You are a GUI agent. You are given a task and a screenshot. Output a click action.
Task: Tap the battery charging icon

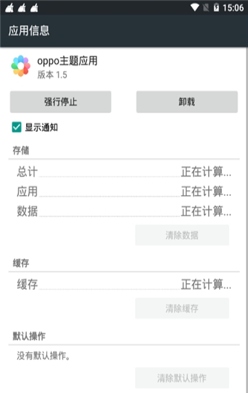click(x=216, y=8)
